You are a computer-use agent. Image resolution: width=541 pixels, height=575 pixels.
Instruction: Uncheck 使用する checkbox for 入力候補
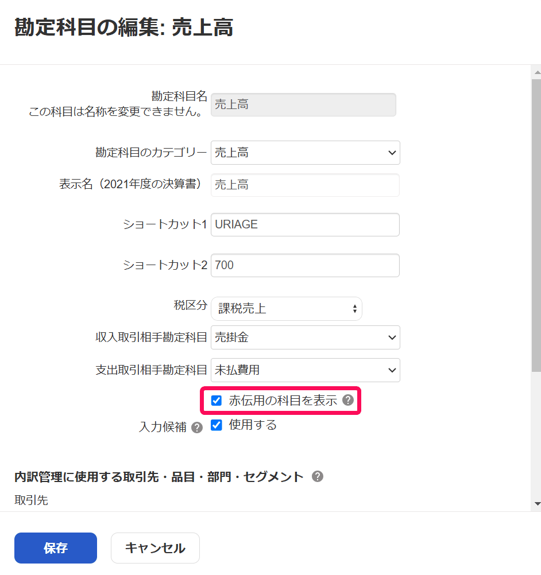pos(217,425)
